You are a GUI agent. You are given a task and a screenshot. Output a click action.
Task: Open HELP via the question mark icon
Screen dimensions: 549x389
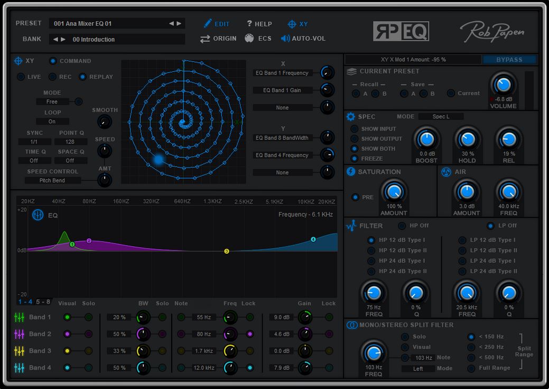click(x=249, y=23)
